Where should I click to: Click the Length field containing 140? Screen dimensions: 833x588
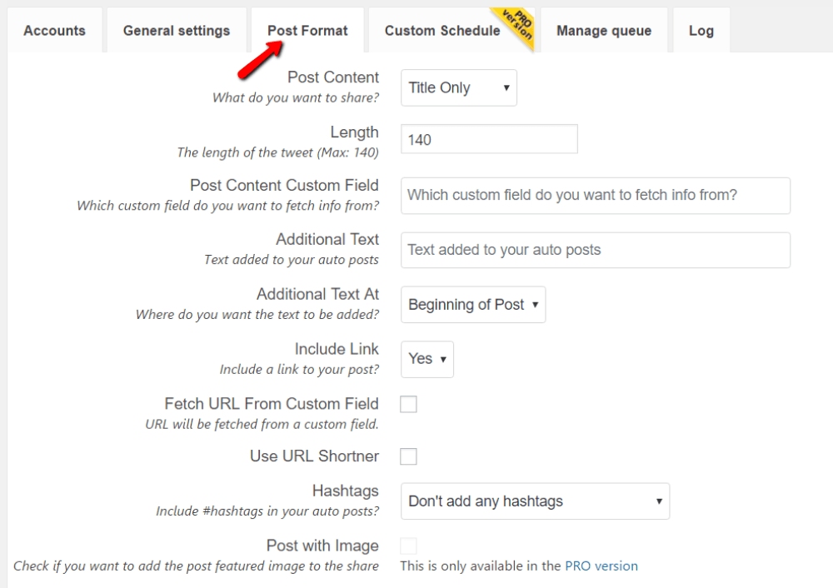coord(489,139)
